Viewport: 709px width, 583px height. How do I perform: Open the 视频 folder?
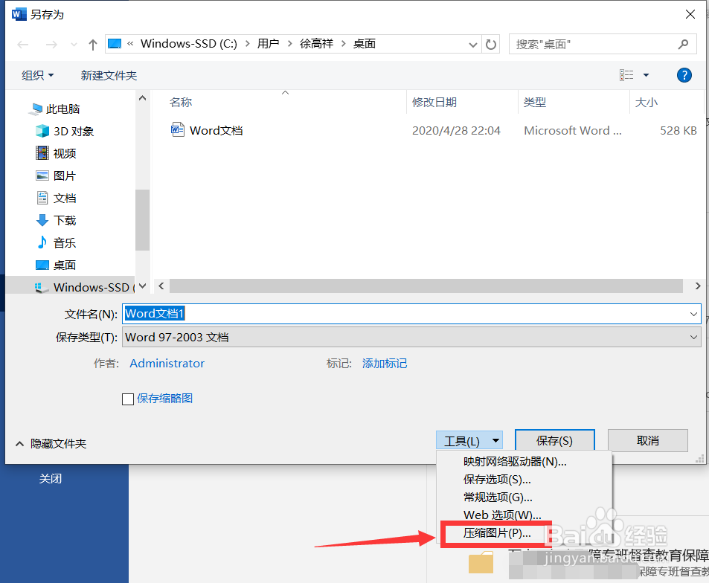(56, 153)
